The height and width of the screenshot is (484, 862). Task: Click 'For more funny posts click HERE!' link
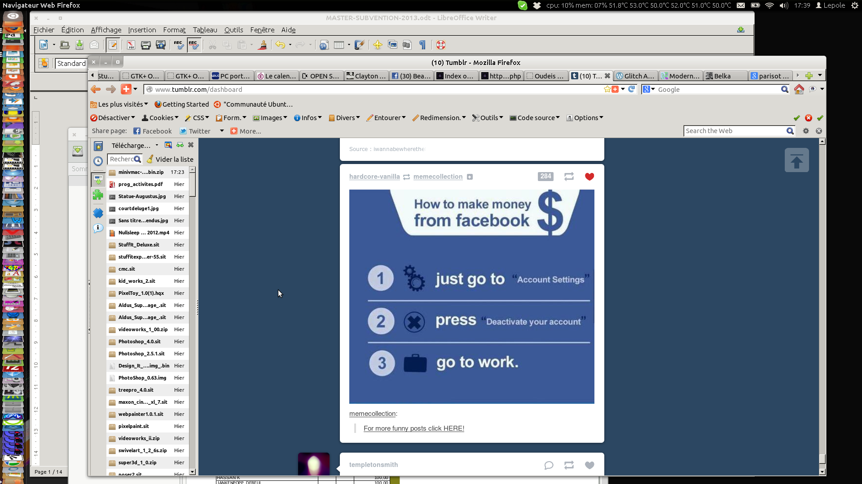pyautogui.click(x=413, y=428)
